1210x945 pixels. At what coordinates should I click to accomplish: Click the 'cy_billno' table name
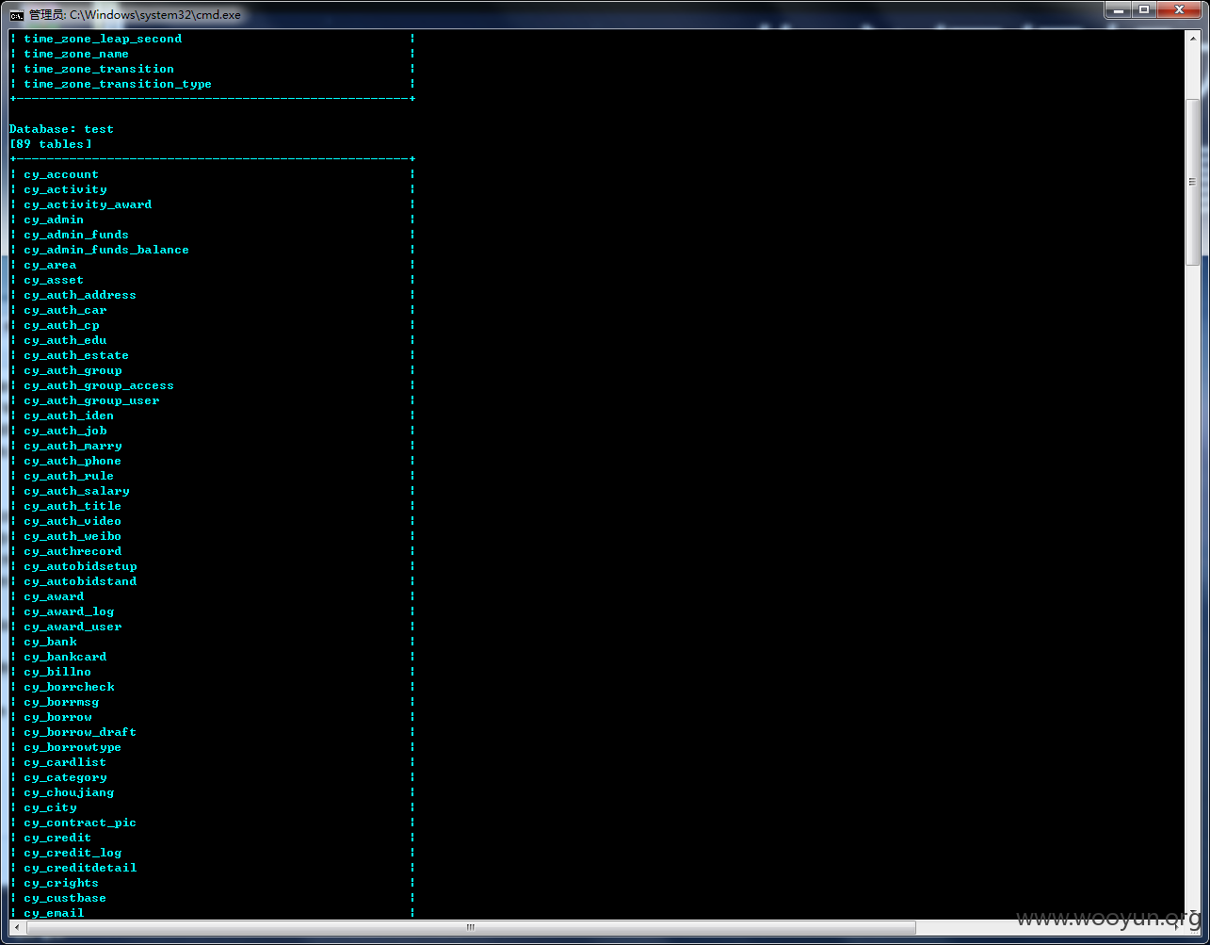click(57, 672)
